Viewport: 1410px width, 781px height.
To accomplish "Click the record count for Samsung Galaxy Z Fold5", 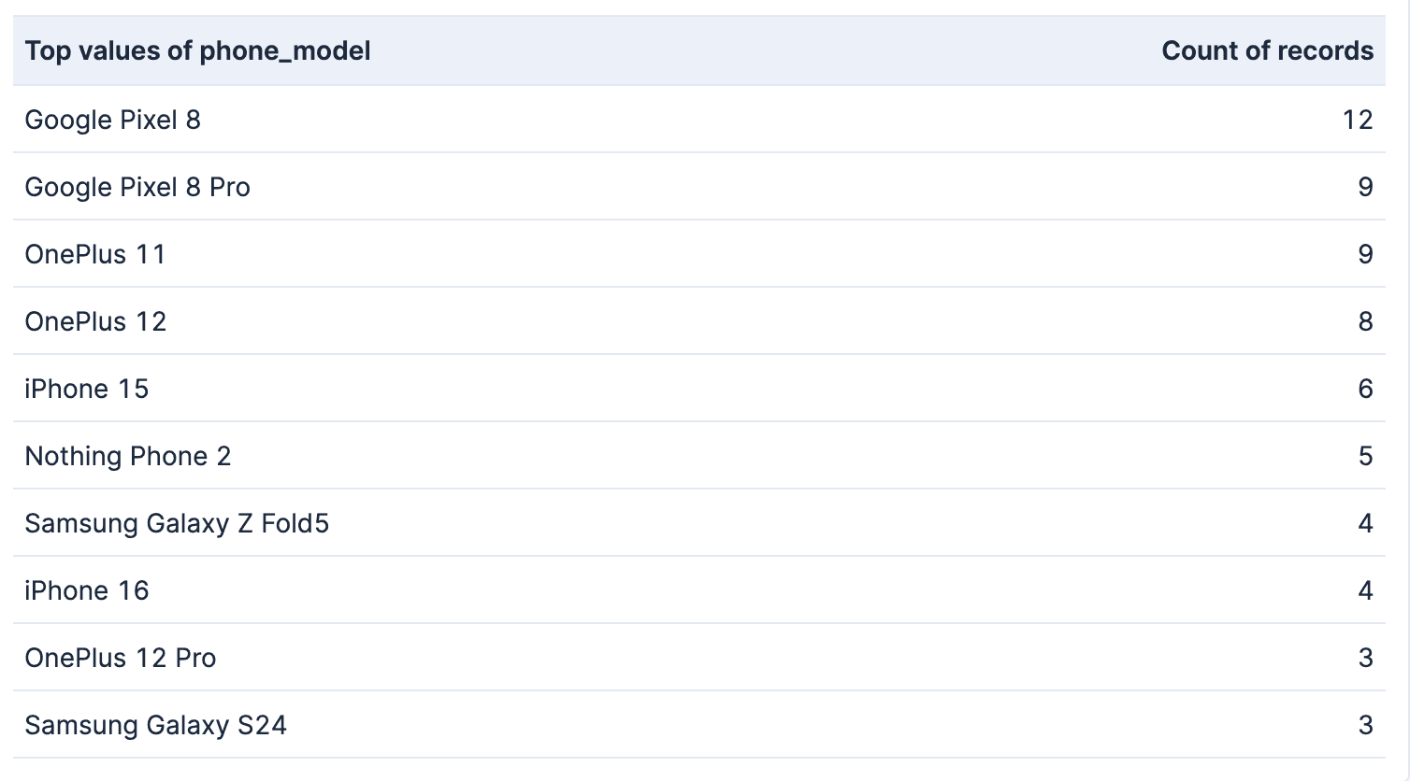I will pos(1365,523).
